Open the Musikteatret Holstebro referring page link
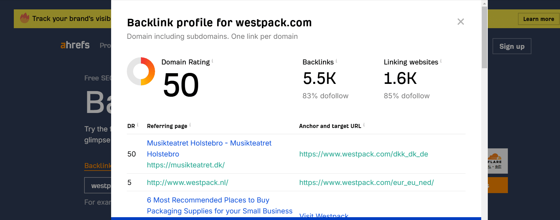 209,148
